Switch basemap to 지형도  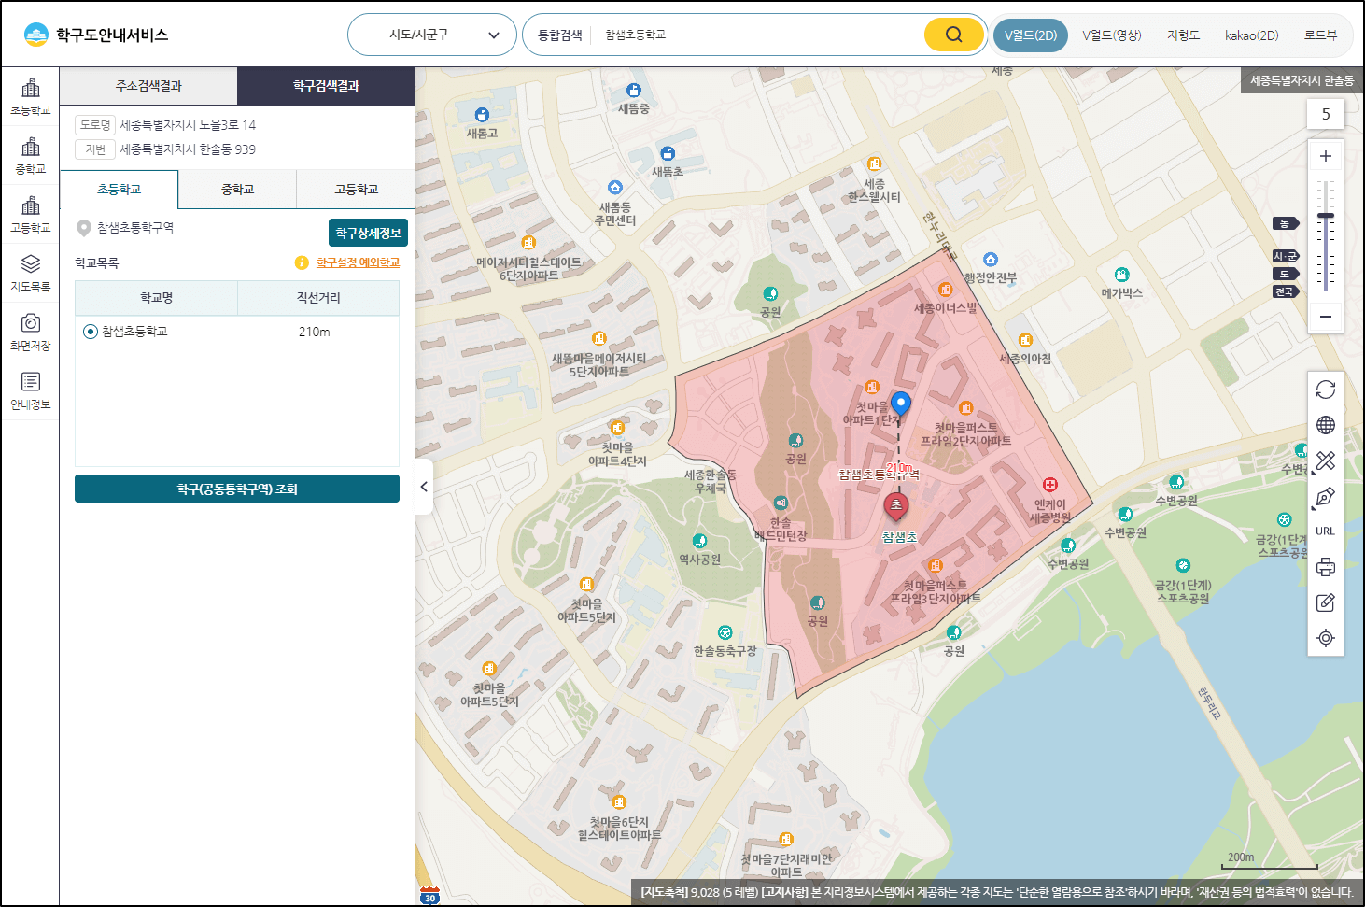[1183, 35]
